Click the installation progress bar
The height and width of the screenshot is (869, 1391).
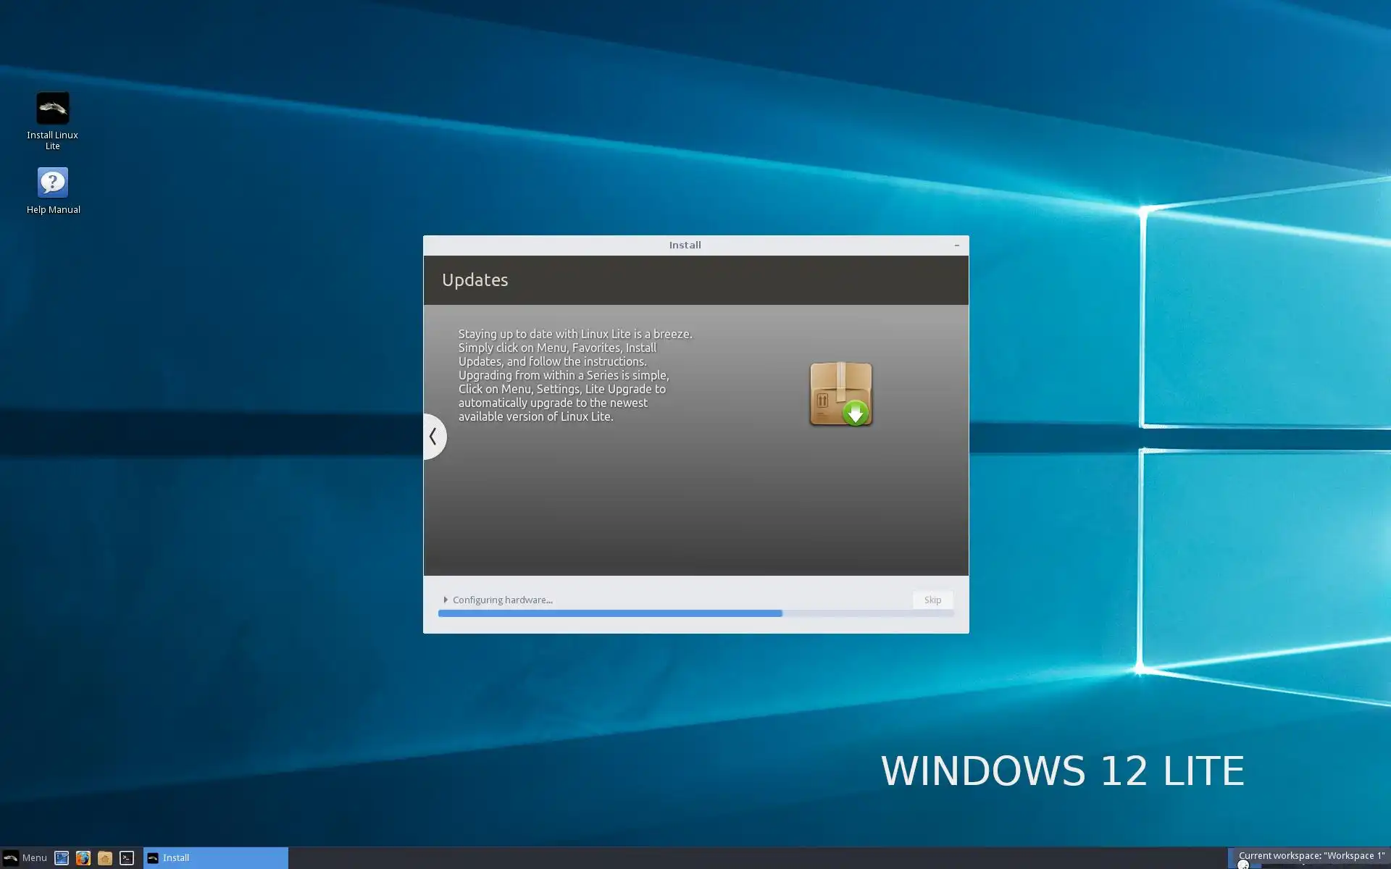pyautogui.click(x=695, y=613)
